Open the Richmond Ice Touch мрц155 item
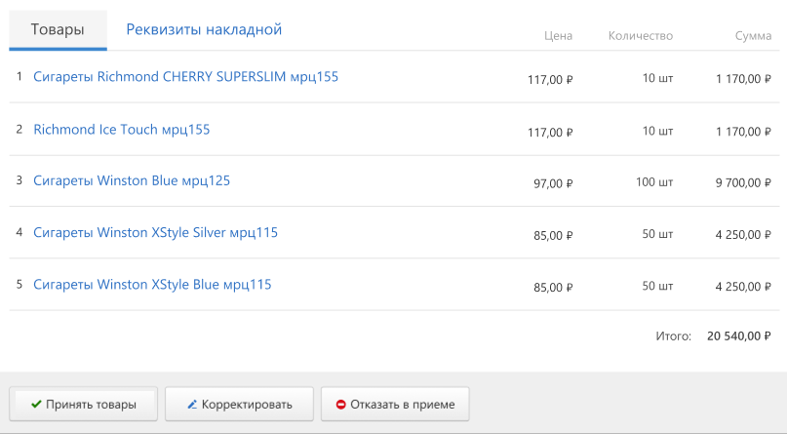Viewport: 787px width, 434px height. tap(122, 130)
